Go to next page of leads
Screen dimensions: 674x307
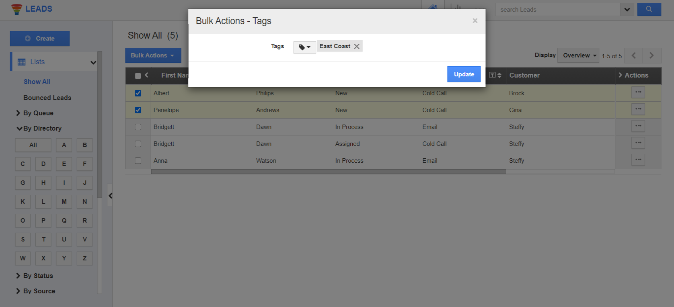(x=651, y=55)
